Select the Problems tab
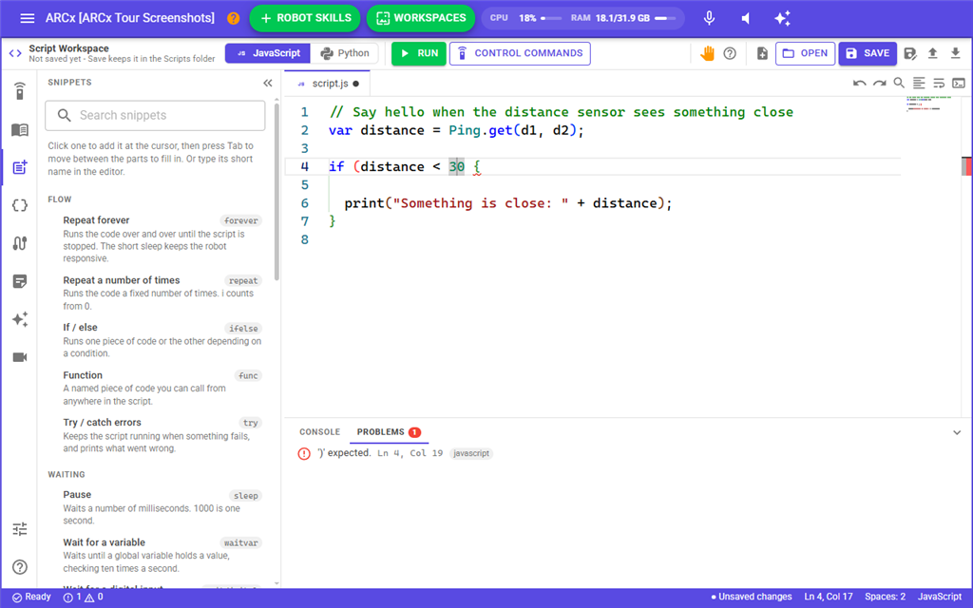 [x=389, y=432]
